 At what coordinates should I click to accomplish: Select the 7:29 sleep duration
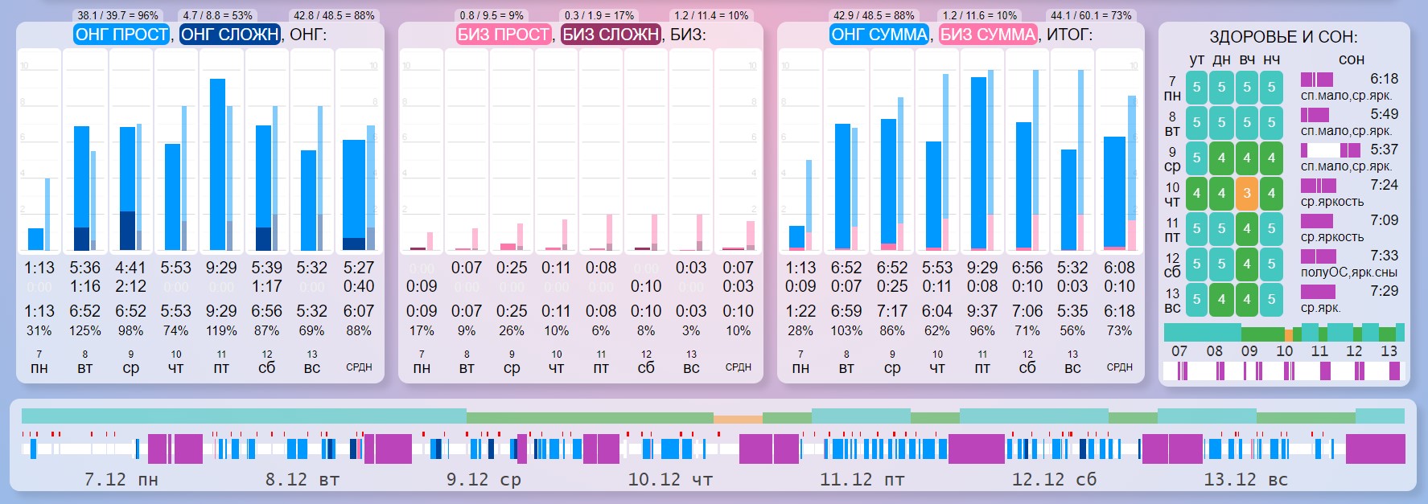[1385, 291]
